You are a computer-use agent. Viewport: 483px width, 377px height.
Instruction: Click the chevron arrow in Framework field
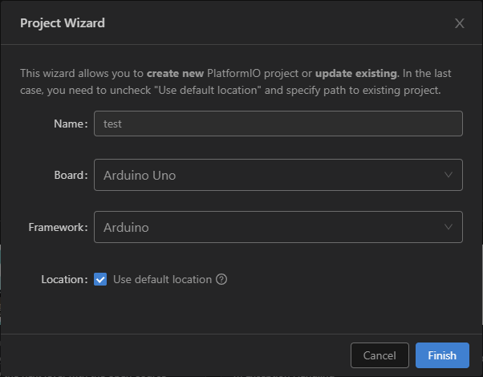point(448,227)
